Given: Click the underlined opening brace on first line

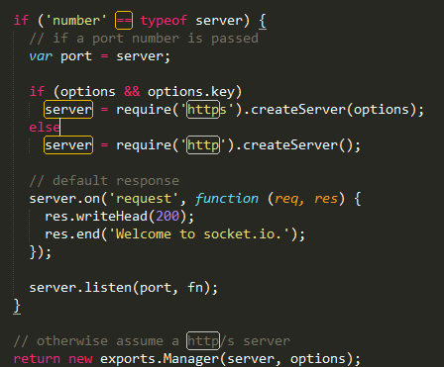Looking at the screenshot, I should [x=263, y=21].
